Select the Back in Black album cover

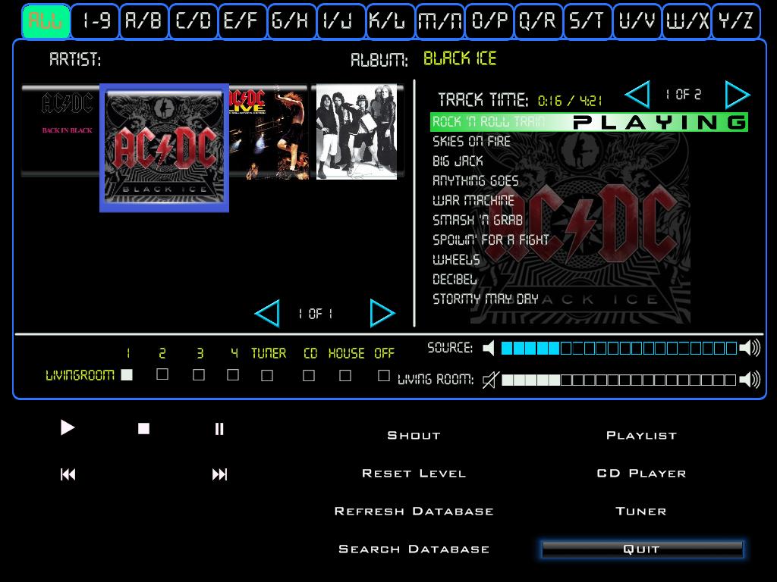click(61, 130)
